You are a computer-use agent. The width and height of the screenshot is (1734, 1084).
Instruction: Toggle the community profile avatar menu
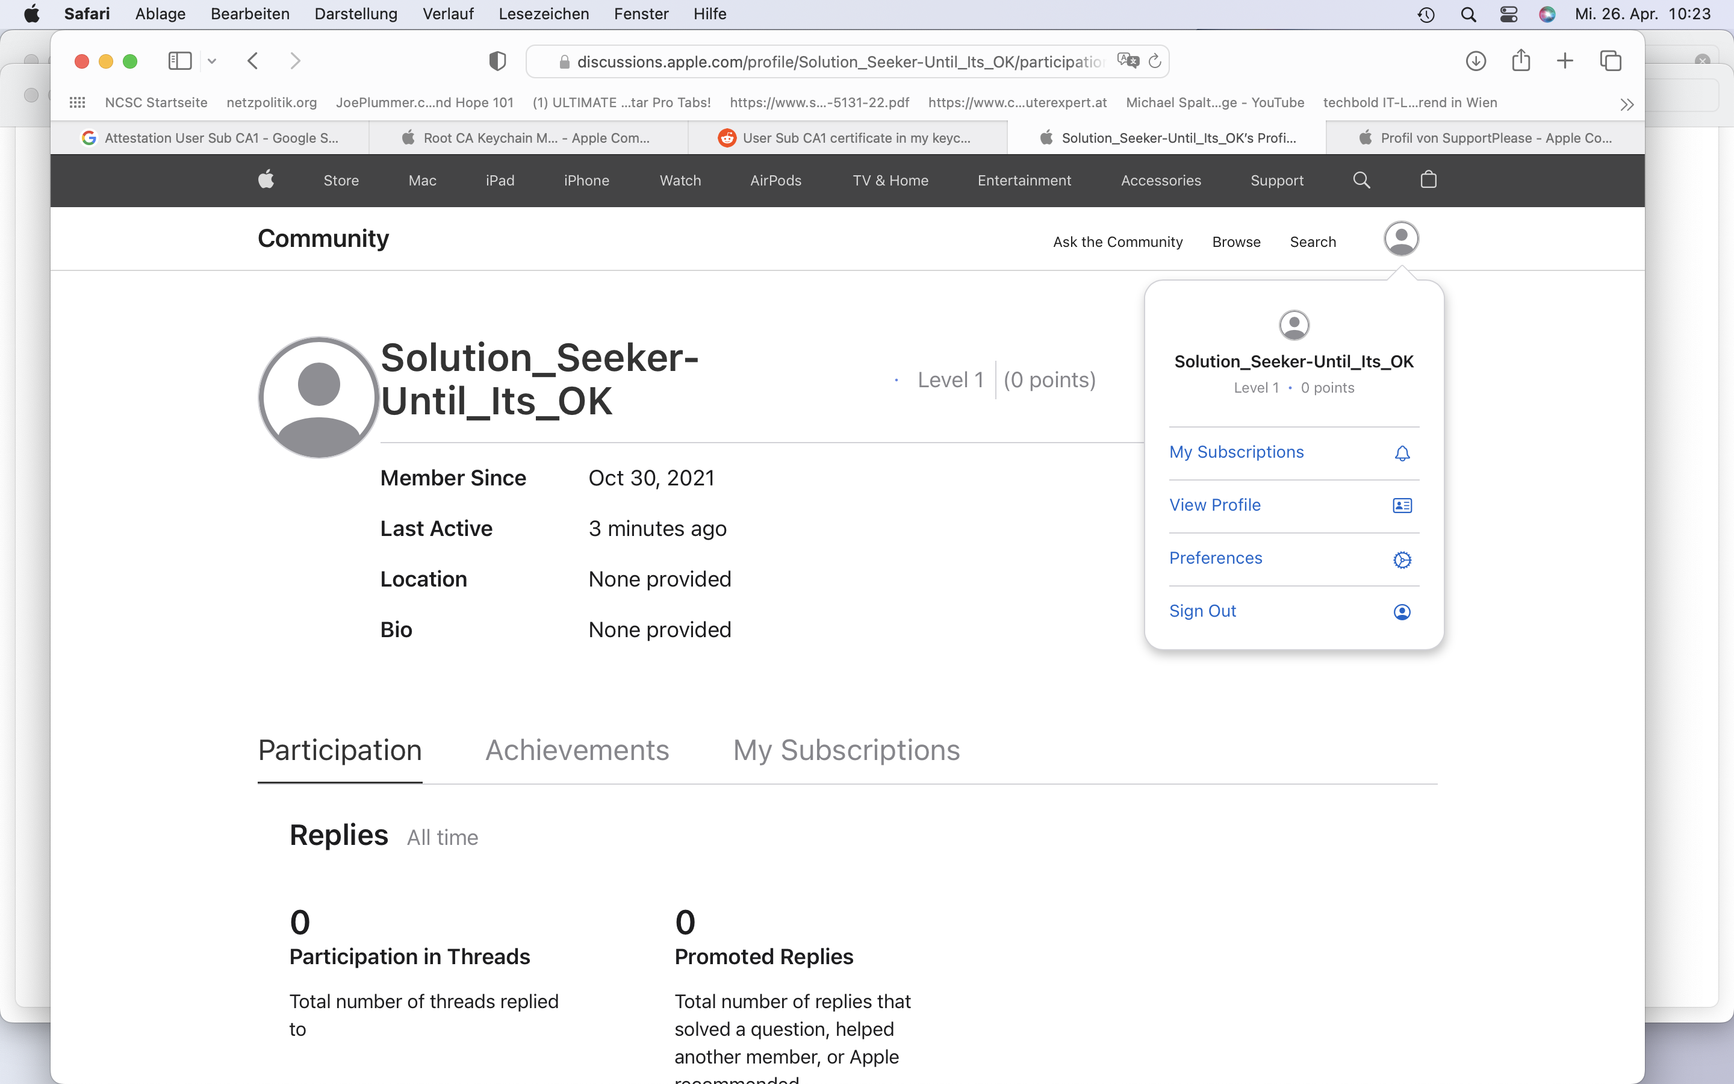pos(1401,238)
